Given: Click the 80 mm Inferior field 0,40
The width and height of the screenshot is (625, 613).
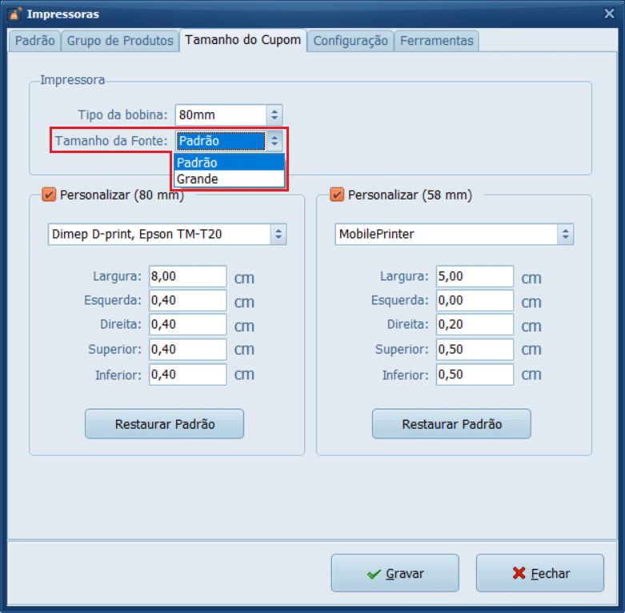Looking at the screenshot, I should 188,374.
